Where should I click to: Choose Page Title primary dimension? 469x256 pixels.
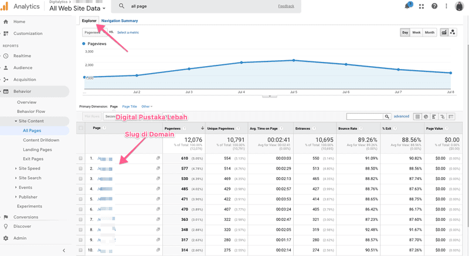[130, 106]
